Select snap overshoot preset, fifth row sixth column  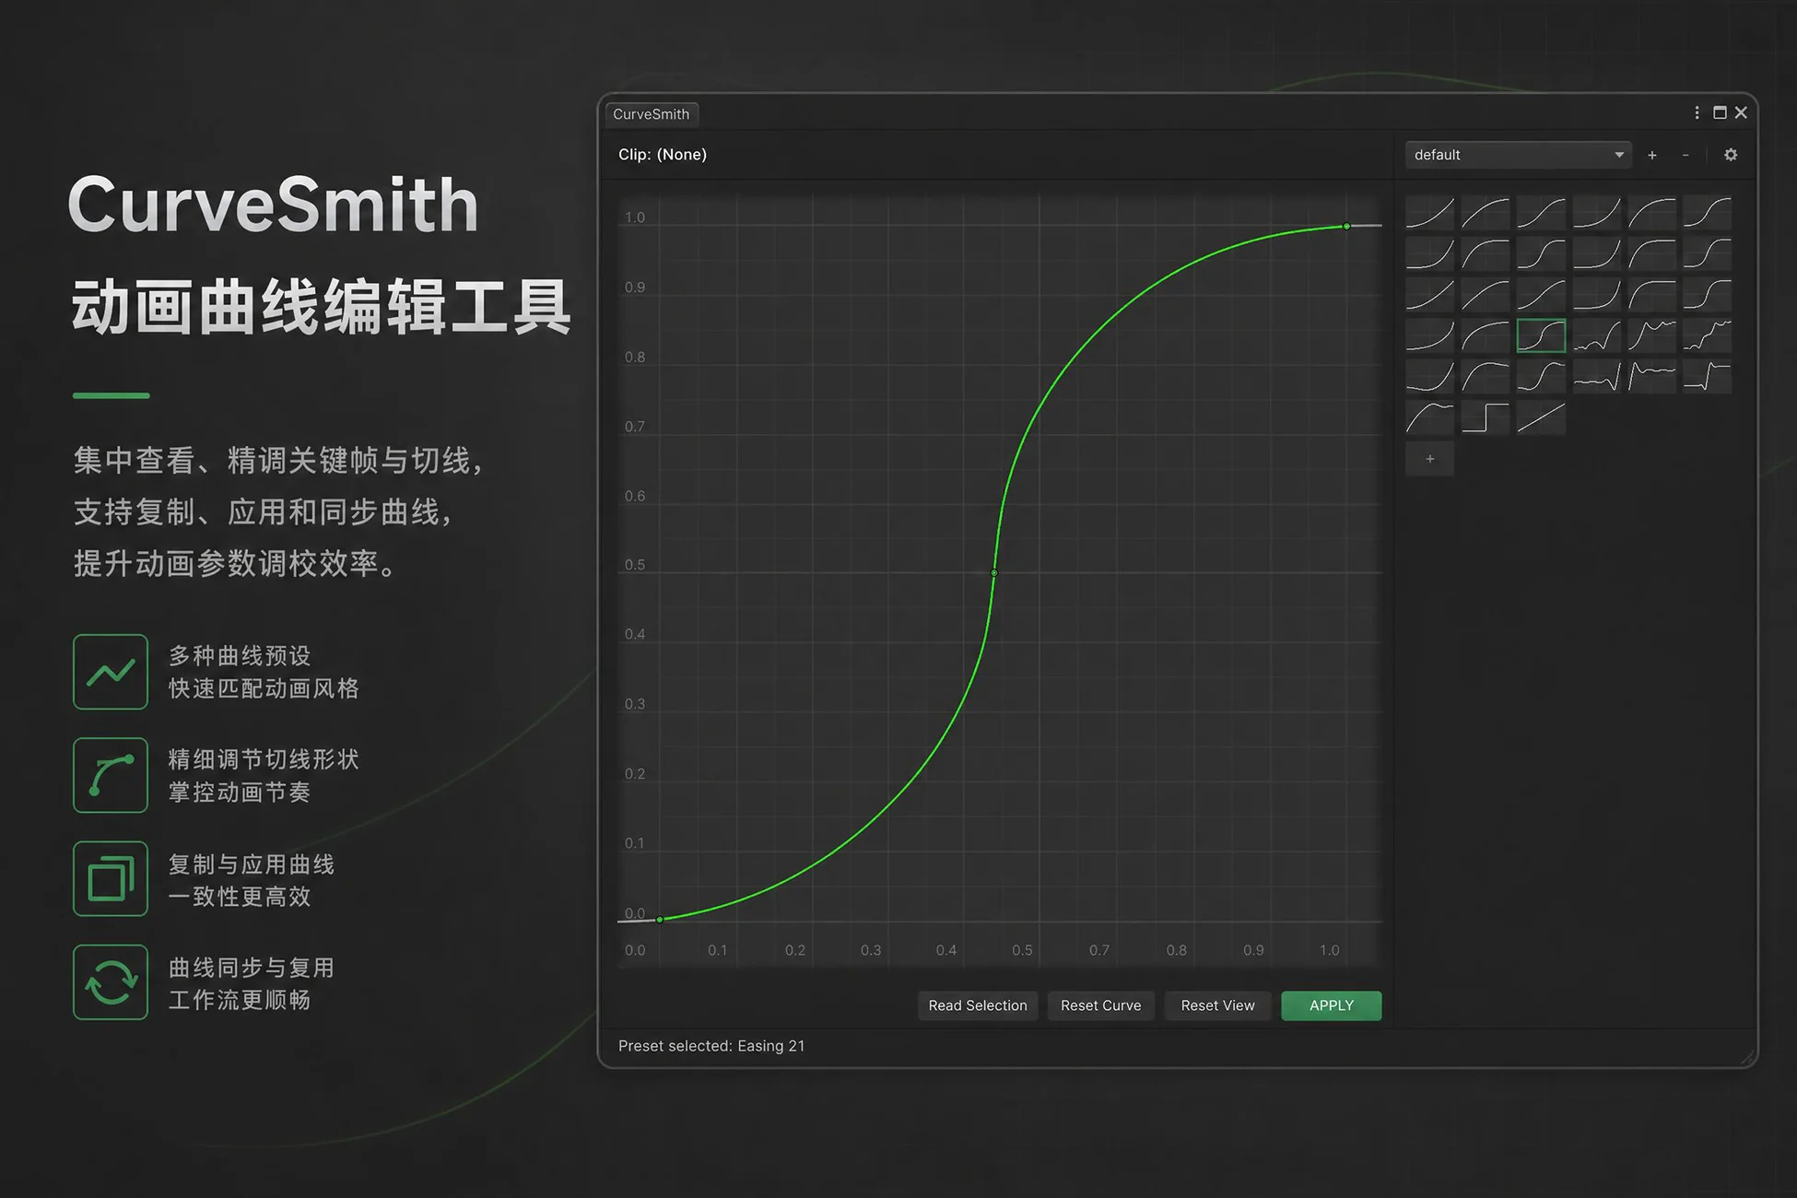1707,377
